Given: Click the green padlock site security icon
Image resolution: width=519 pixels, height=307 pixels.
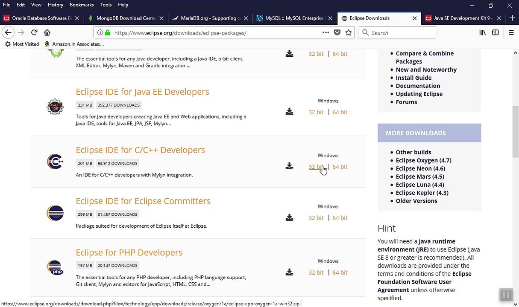Looking at the screenshot, I should point(108,32).
